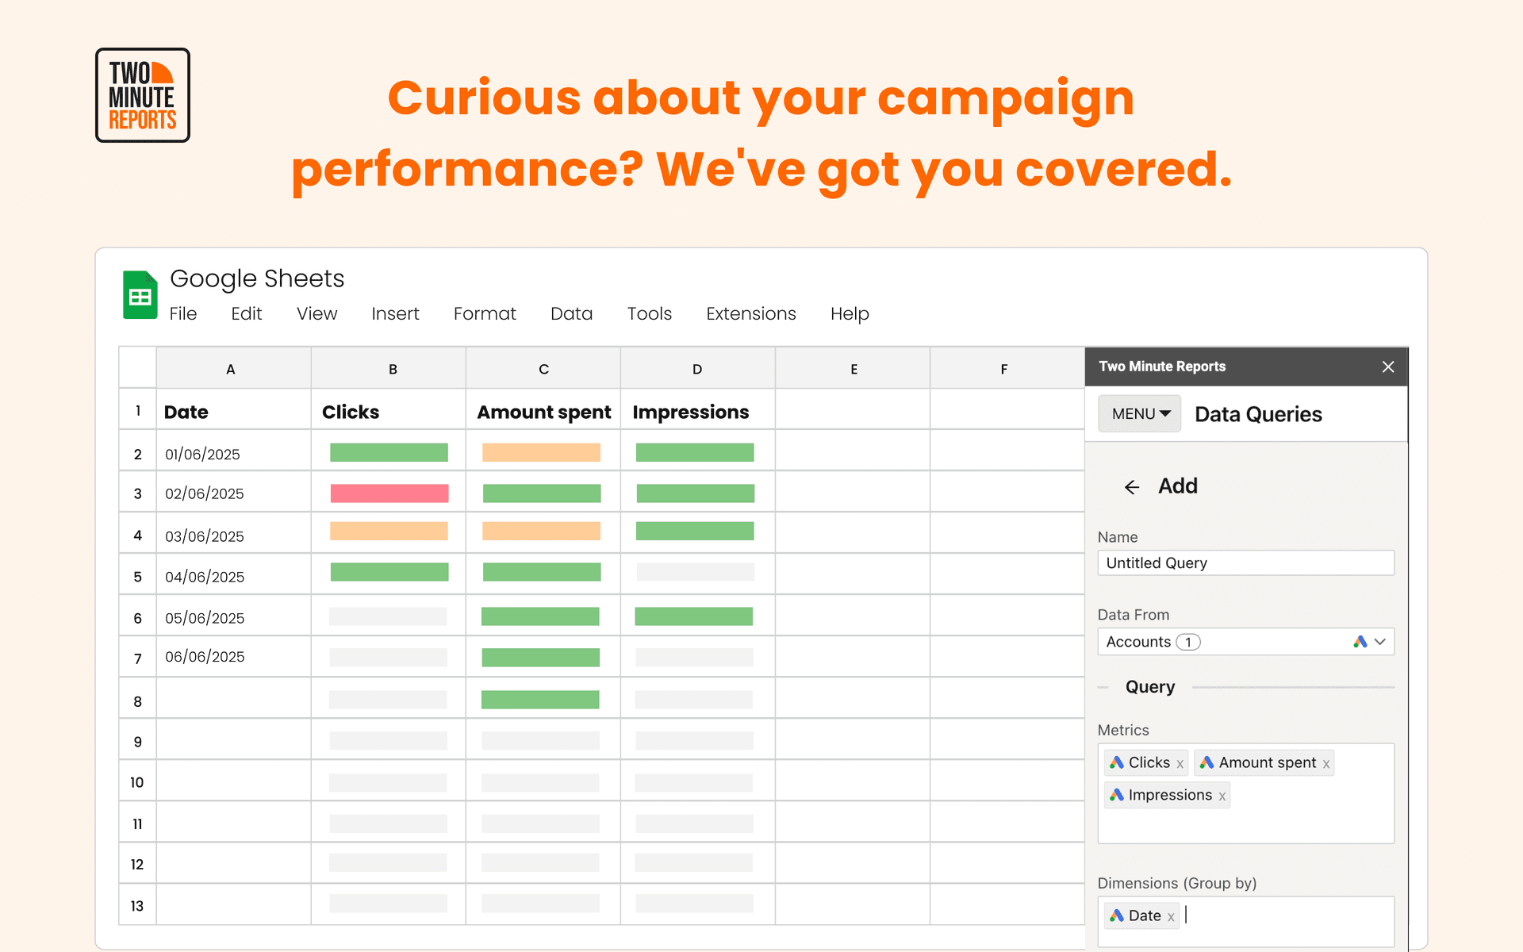Viewport: 1523px width, 952px height.
Task: Click the Google Ads icon on the Impressions chip
Action: point(1118,795)
